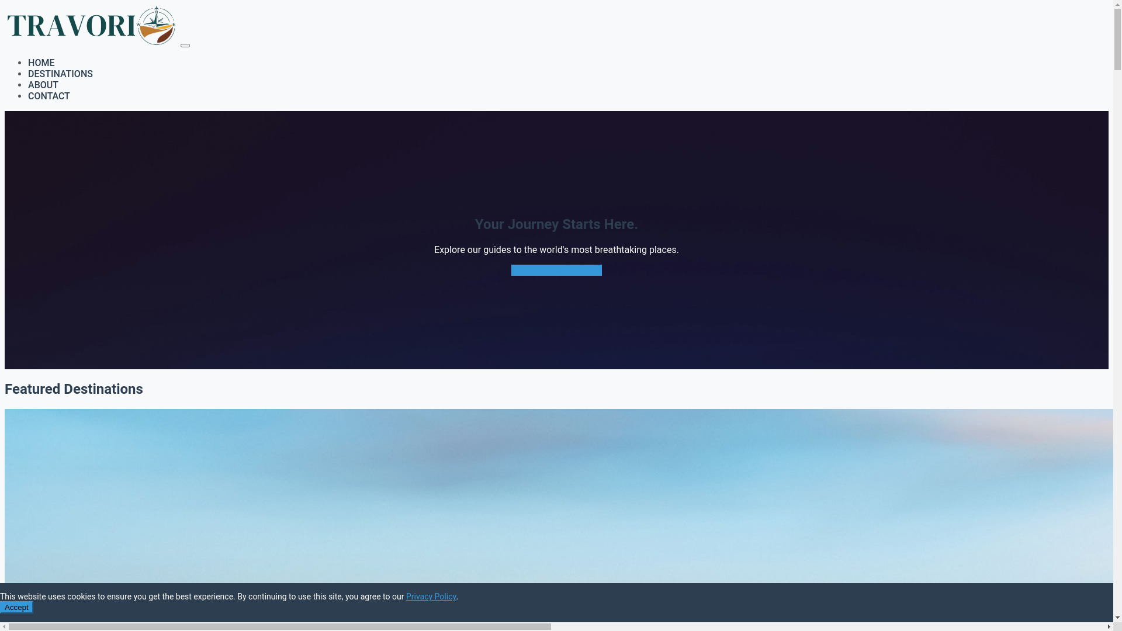Image resolution: width=1122 pixels, height=631 pixels.
Task: Click the horizontal scrollbar left arrow
Action: [4, 627]
